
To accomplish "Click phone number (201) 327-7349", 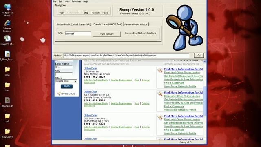I will click(x=95, y=100).
